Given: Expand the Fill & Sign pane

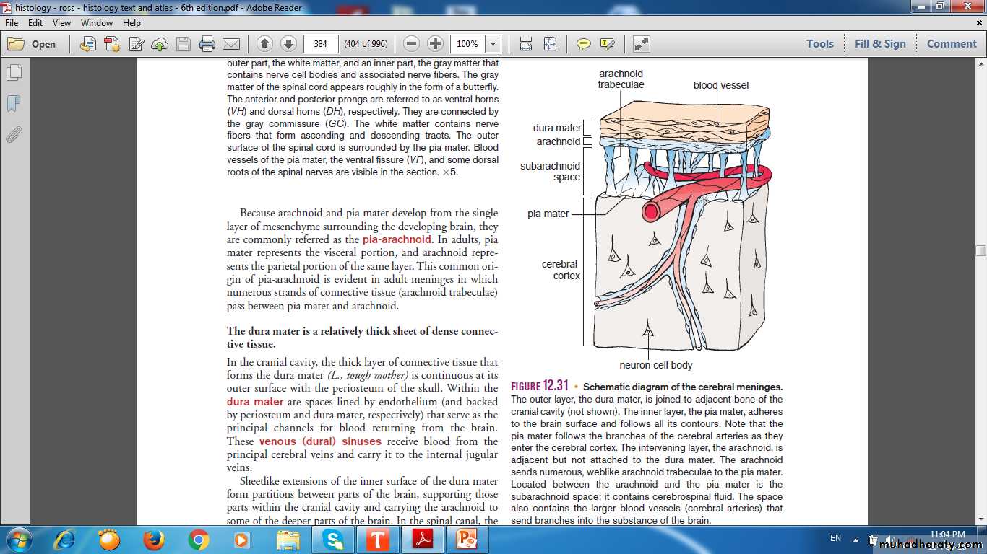Looking at the screenshot, I should coord(880,43).
